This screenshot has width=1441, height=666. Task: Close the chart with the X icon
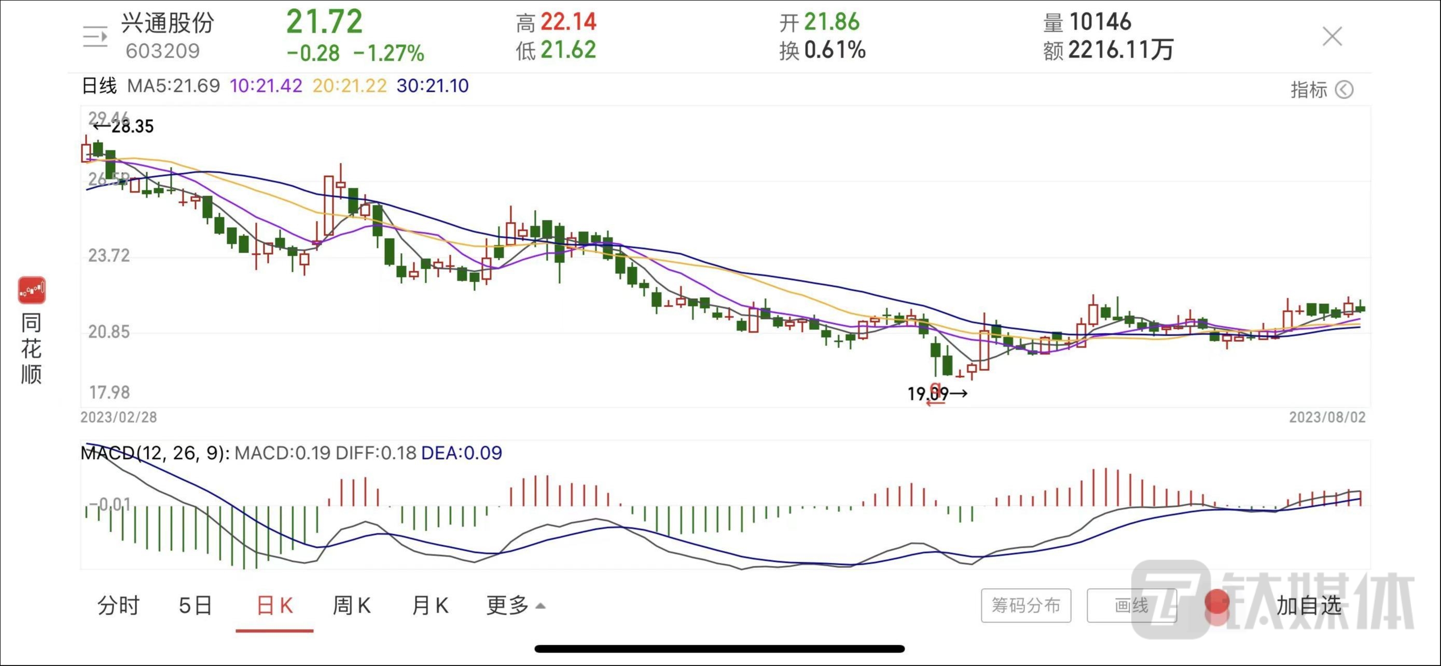(x=1332, y=37)
